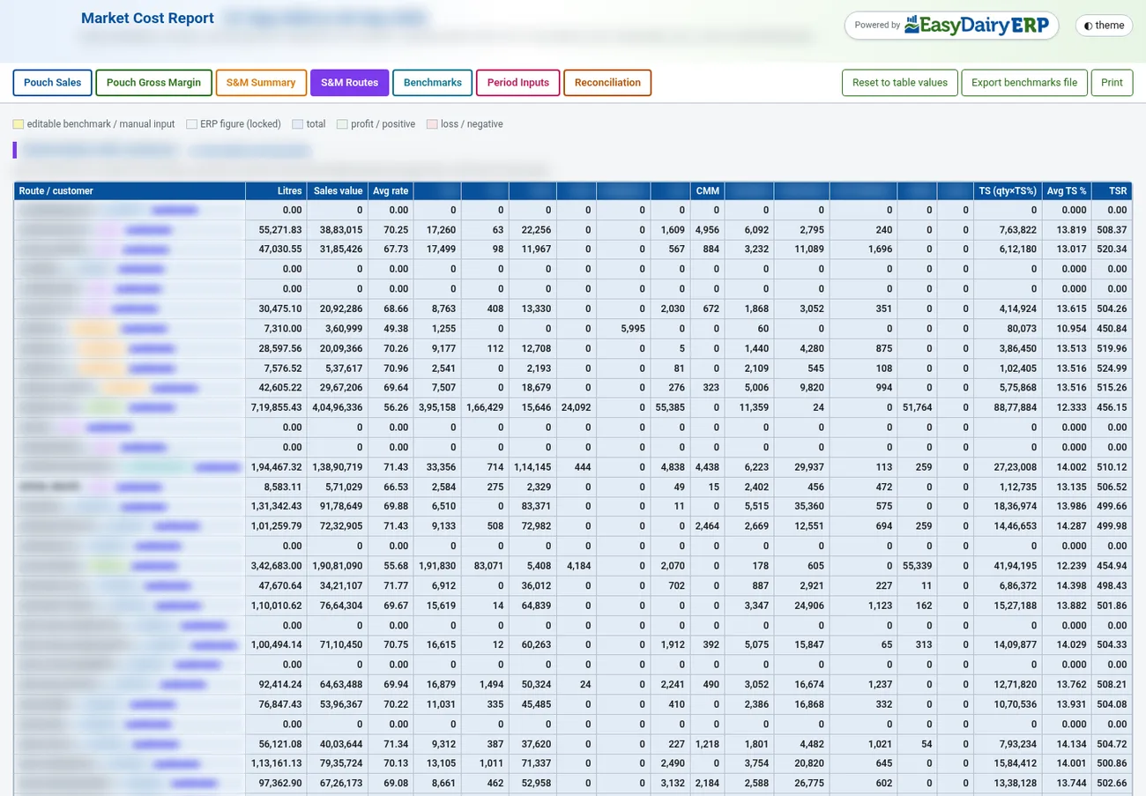This screenshot has width=1146, height=796.
Task: Select the S&M Routes tab
Action: pyautogui.click(x=349, y=83)
